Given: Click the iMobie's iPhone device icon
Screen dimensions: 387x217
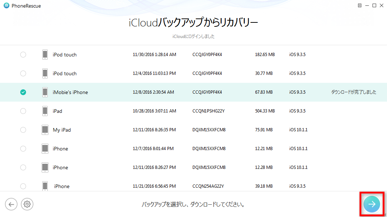Looking at the screenshot, I should [45, 92].
